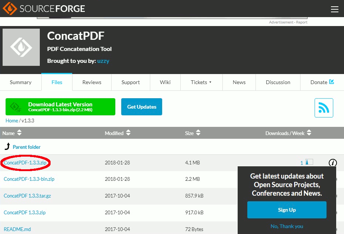Viewport: 344px width, 234px height.
Task: Dismiss popup with No, Thank you
Action: point(287,226)
